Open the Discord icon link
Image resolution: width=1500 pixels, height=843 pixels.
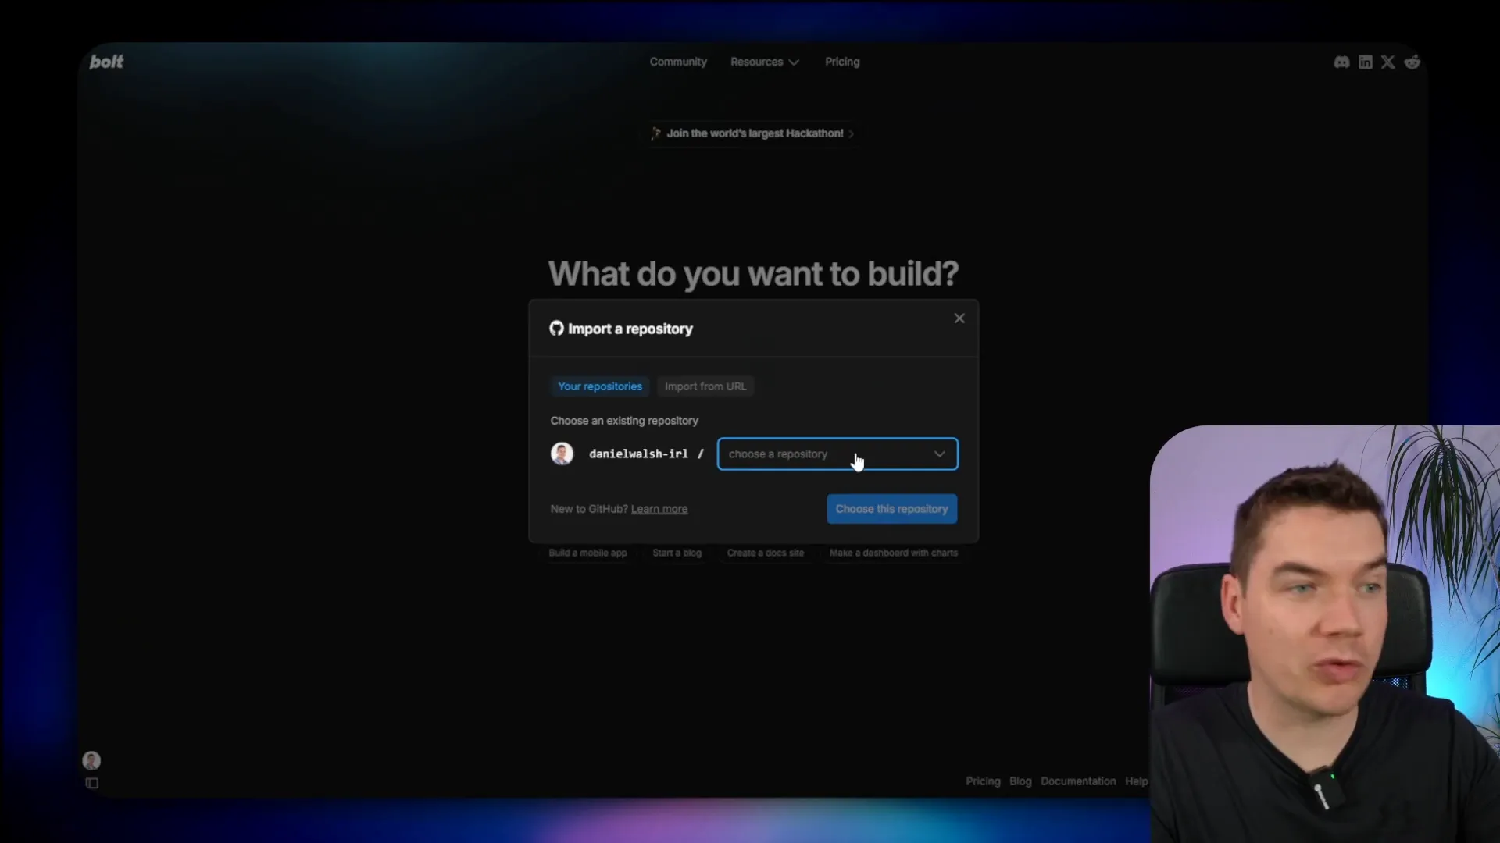pyautogui.click(x=1341, y=62)
